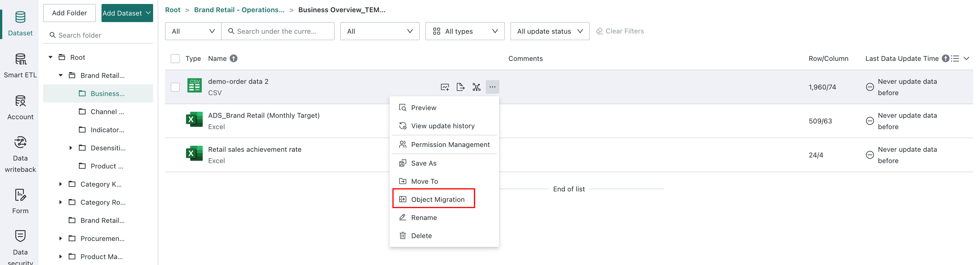Expand the chevron beside the column list icon
The height and width of the screenshot is (265, 980).
pyautogui.click(x=966, y=59)
